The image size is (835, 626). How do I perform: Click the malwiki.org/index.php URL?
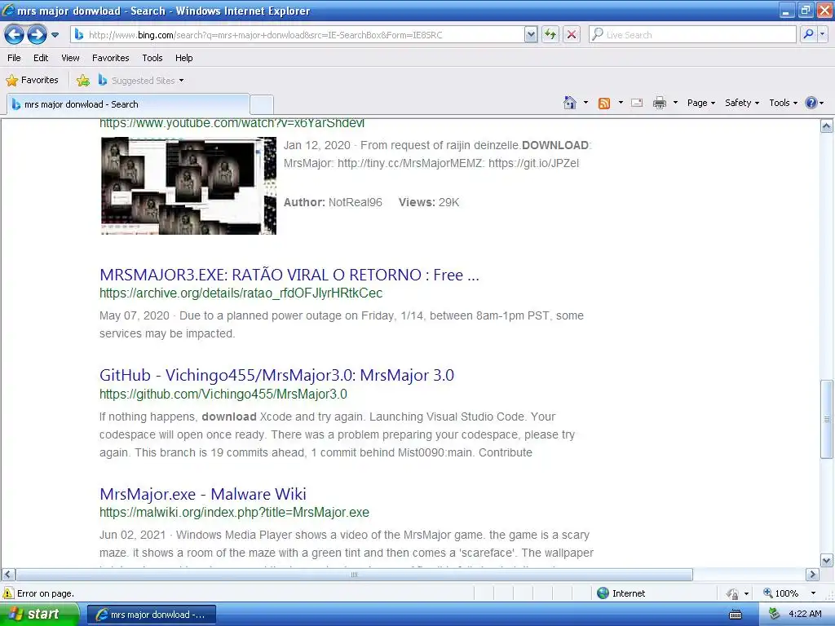point(234,513)
